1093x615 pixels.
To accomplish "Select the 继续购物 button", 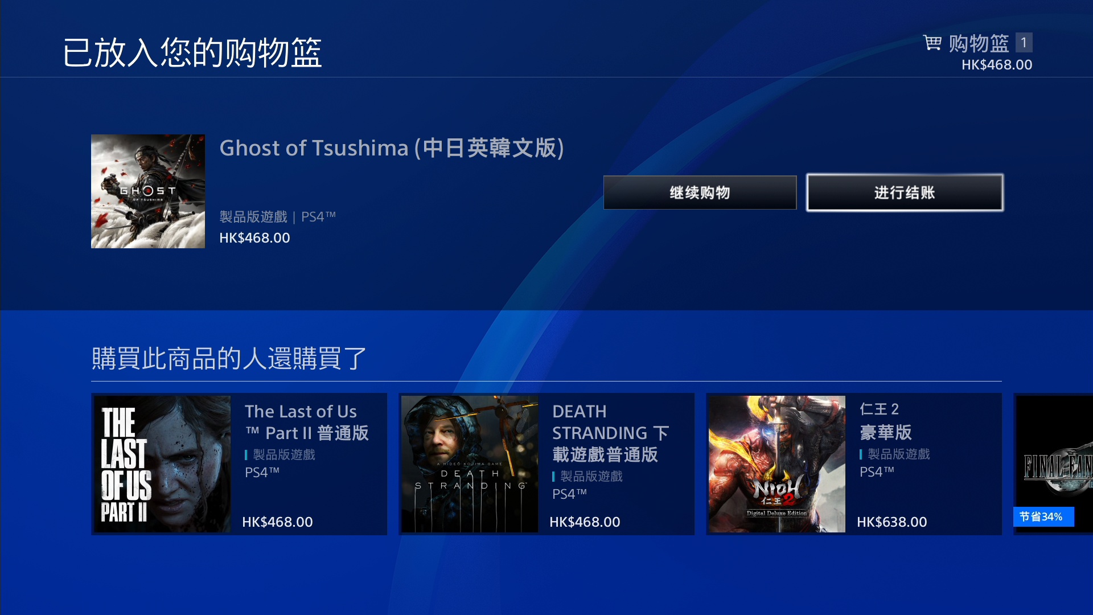I will (700, 192).
